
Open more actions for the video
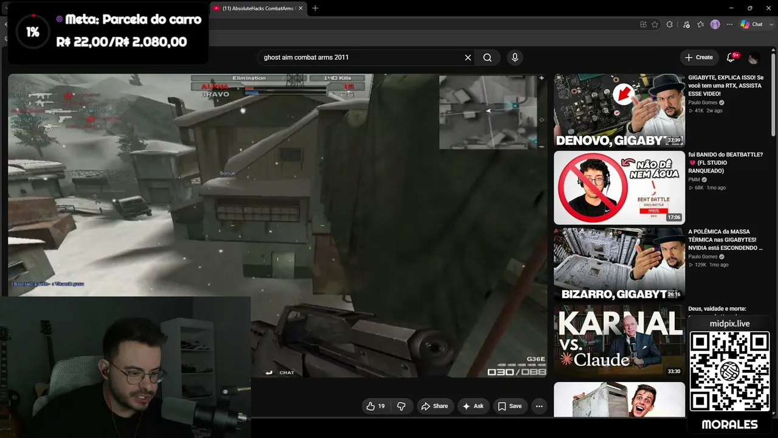pos(539,406)
